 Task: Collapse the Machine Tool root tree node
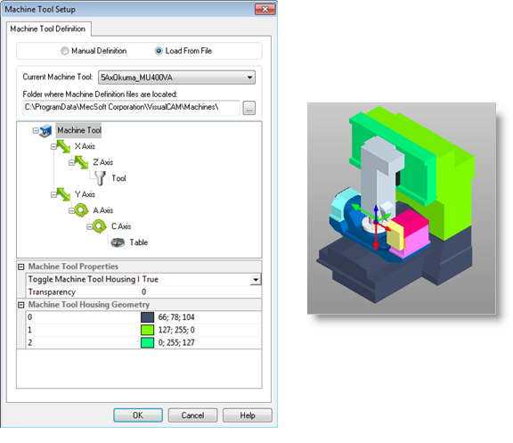coord(36,131)
